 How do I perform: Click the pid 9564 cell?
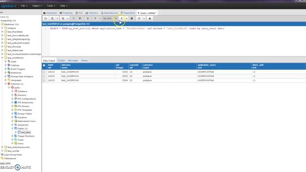(122, 80)
